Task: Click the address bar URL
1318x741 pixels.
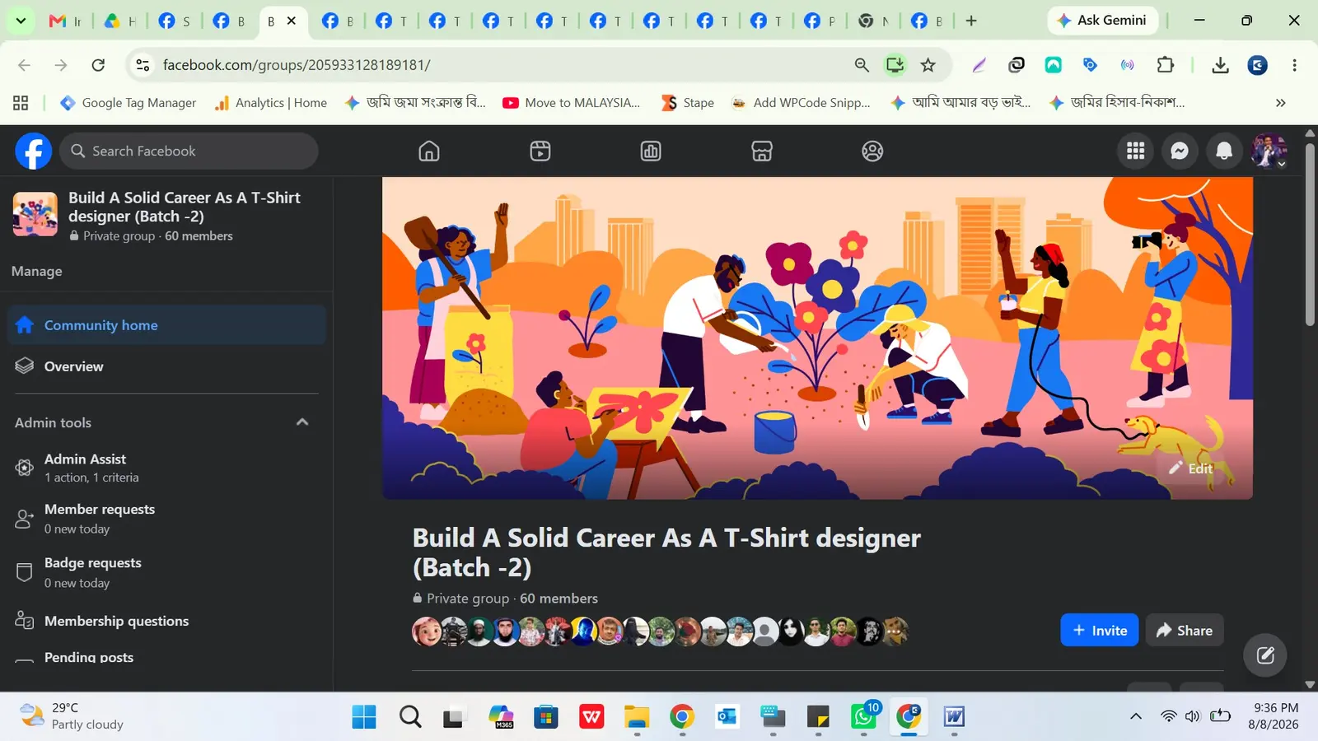Action: point(297,65)
